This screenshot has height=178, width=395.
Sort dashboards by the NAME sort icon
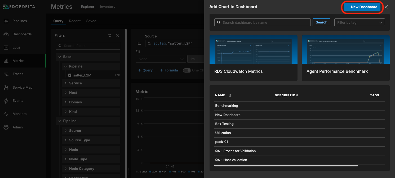(230, 95)
